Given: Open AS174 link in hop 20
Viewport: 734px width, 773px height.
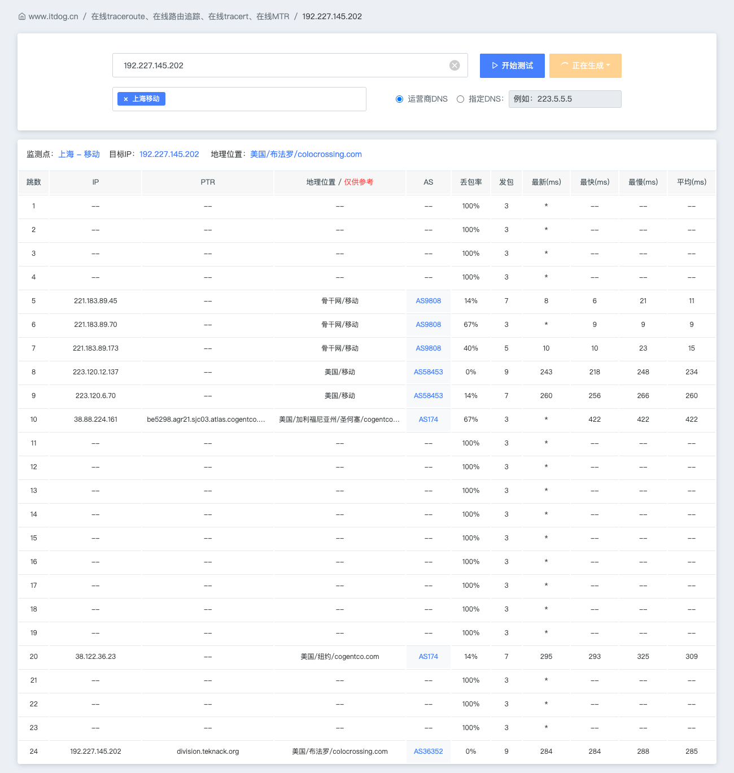Looking at the screenshot, I should pos(429,657).
